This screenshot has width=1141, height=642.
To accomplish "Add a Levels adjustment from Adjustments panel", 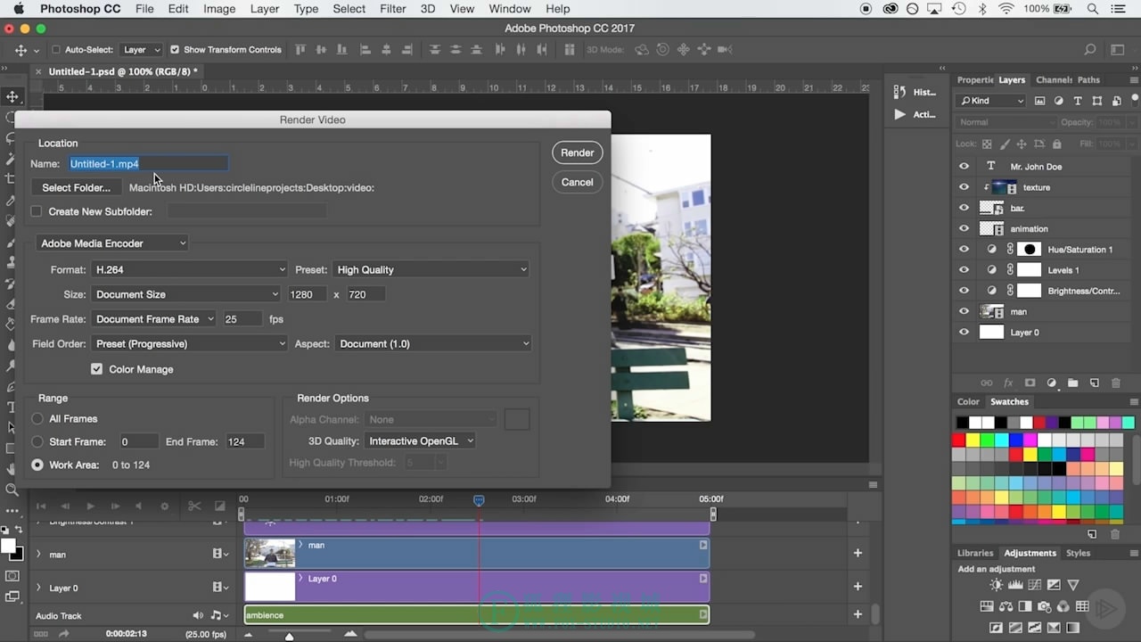I will 1015,585.
